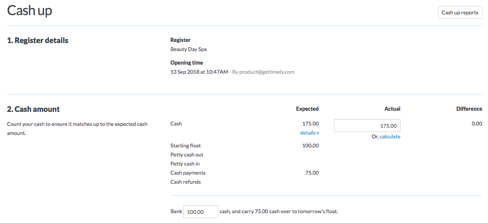Image resolution: width=488 pixels, height=223 pixels.
Task: Click the Register name Beauty Day Spa
Action: pos(188,49)
